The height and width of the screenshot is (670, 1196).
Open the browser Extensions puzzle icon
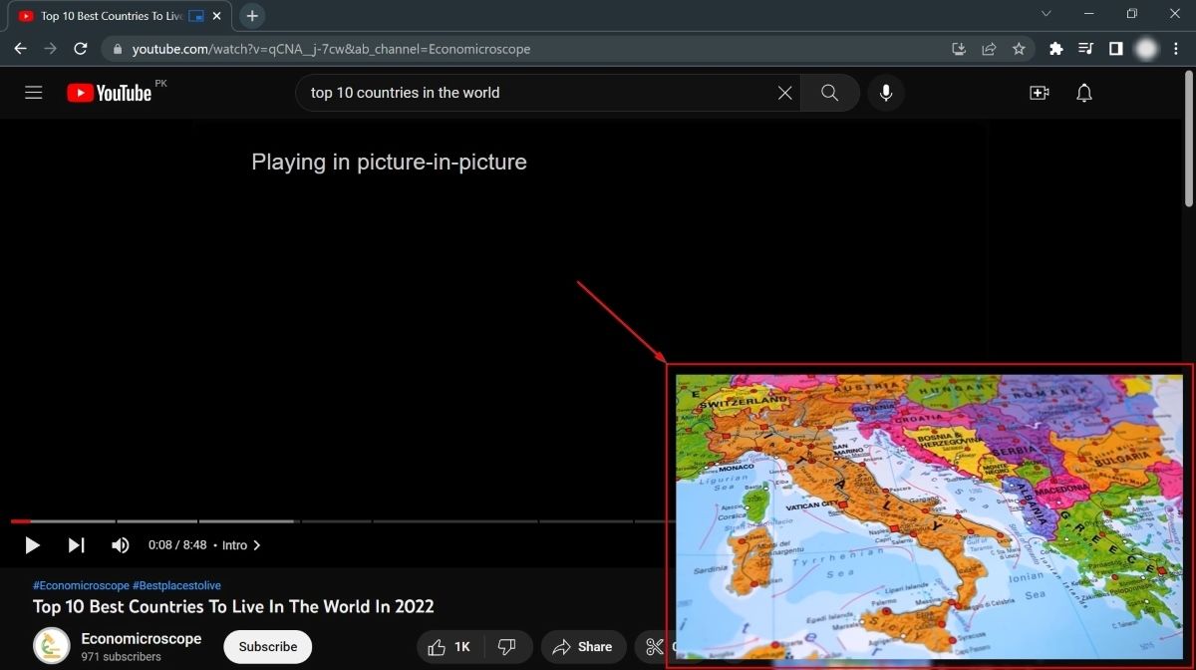click(1056, 48)
